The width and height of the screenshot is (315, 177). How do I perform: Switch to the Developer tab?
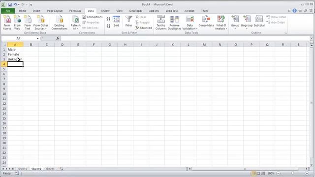point(136,11)
